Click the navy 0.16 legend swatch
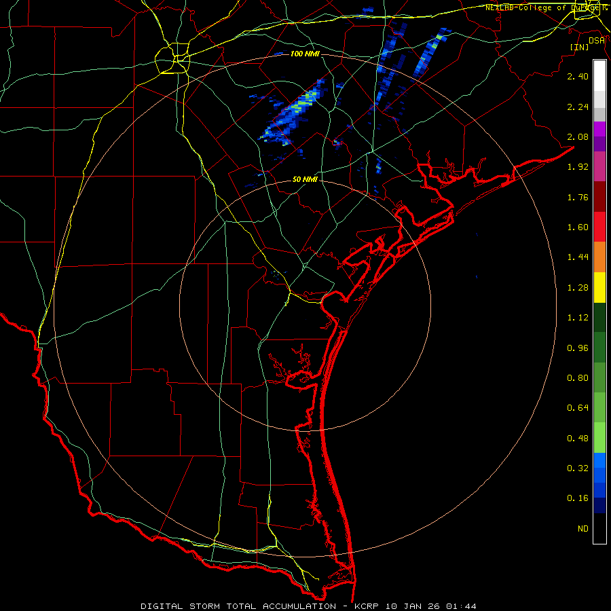The image size is (611, 611). click(599, 506)
